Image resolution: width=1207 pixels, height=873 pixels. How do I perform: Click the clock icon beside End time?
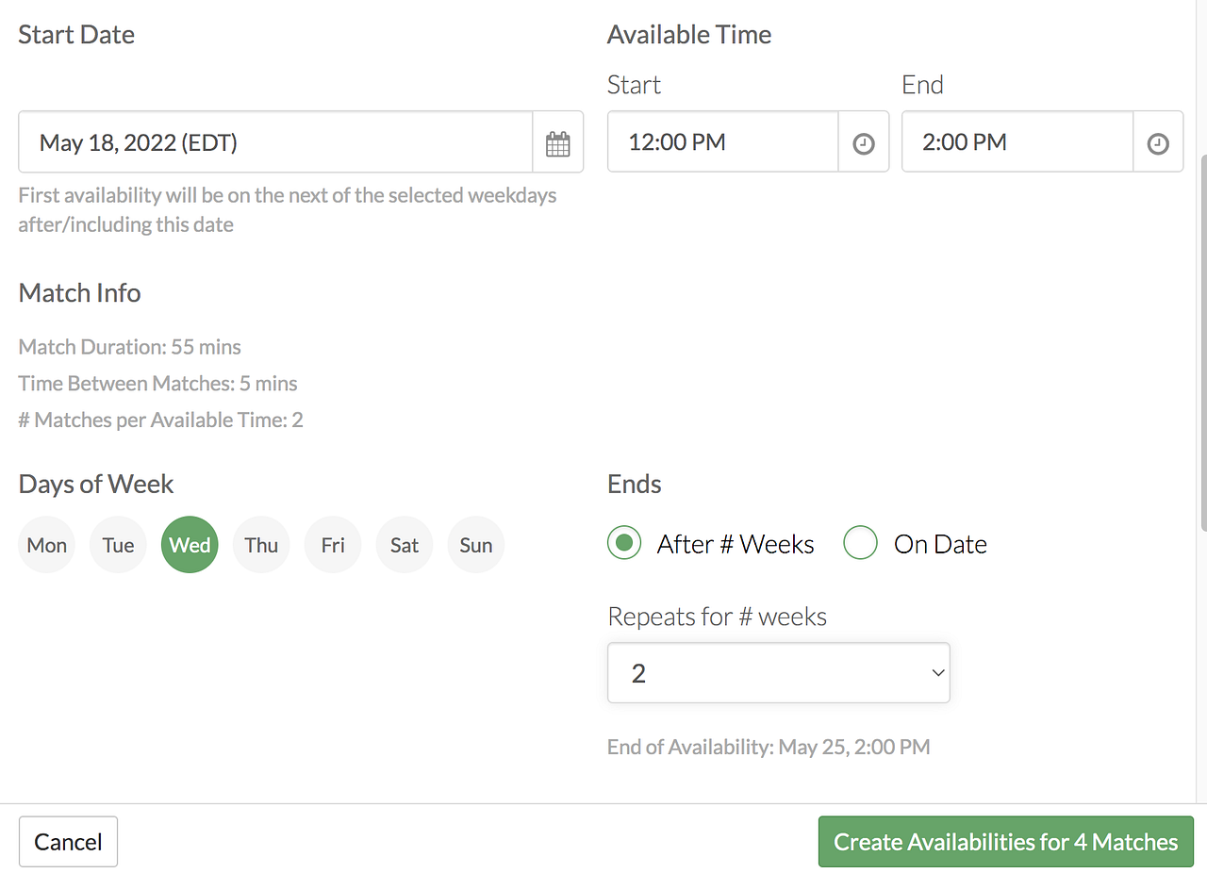1158,143
